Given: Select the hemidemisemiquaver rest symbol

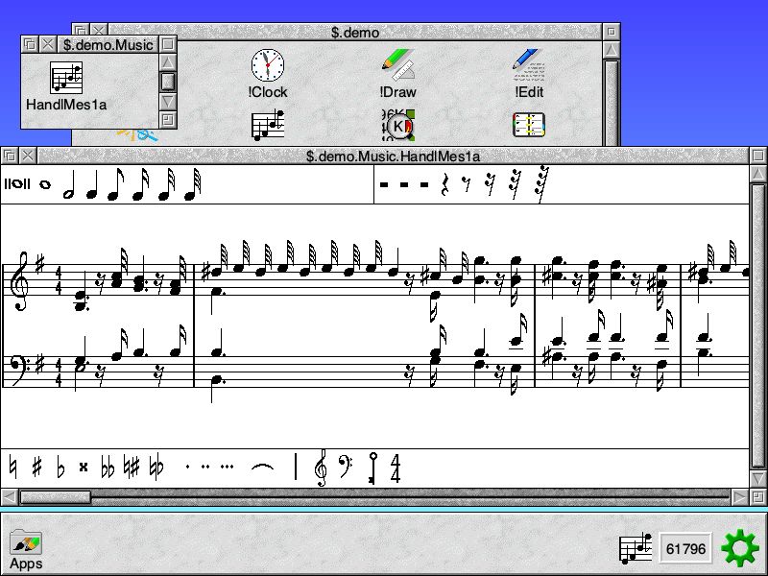Looking at the screenshot, I should pos(542,184).
